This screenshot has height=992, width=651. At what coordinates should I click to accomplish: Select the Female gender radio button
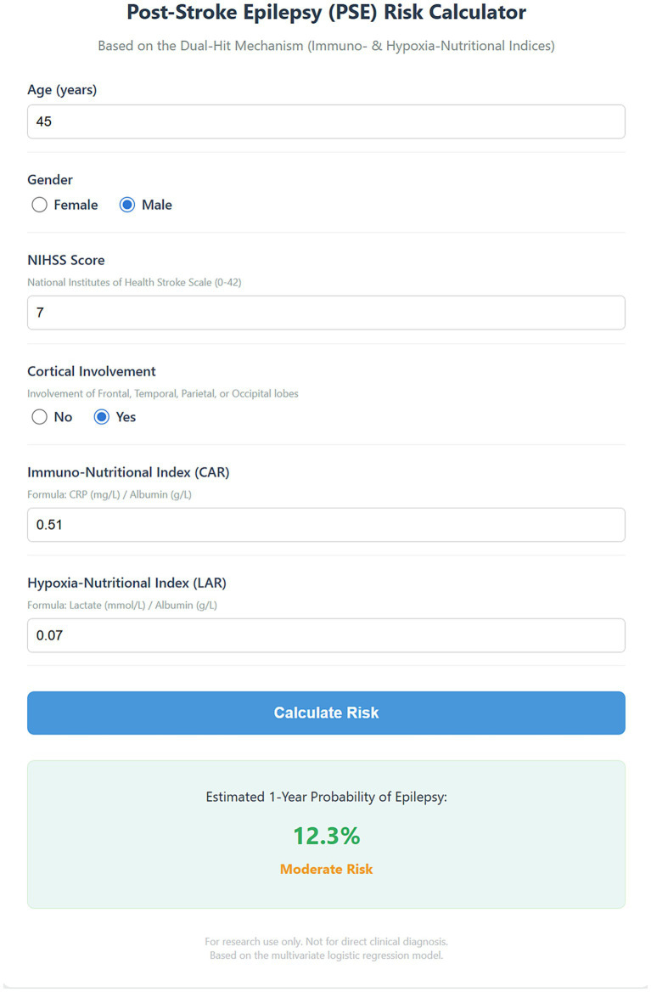pos(39,205)
